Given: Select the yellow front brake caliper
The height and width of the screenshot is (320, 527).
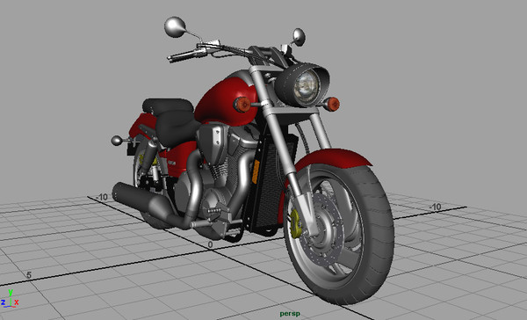Looking at the screenshot, I should pyautogui.click(x=295, y=223).
